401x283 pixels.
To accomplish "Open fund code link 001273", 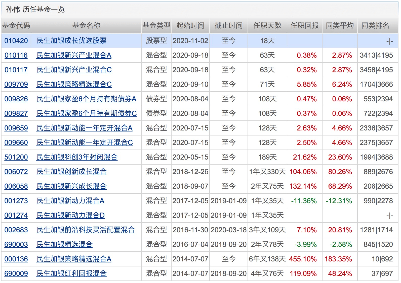I will [16, 201].
